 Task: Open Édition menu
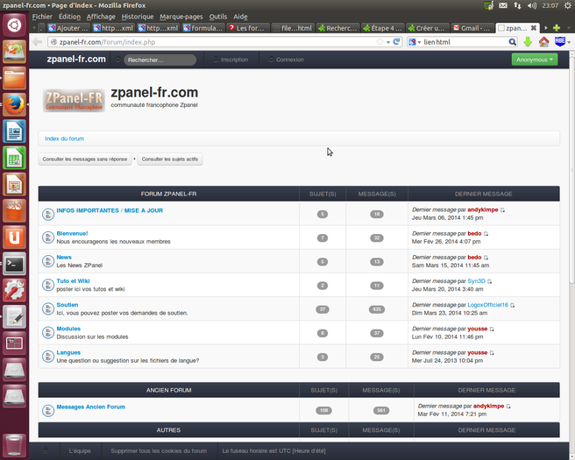click(69, 17)
